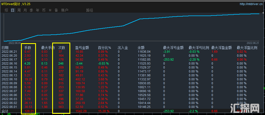Image resolution: width=265 pixels, height=115 pixels.
Task: Open the 年 yearly statistics tab
Action: [38, 10]
